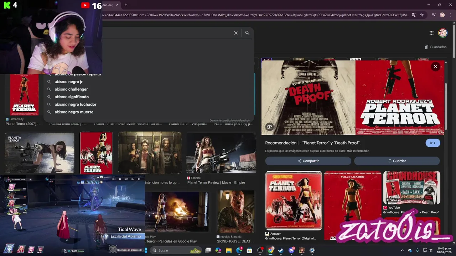Click "Denunciar predicciones ofensivas" link
The height and width of the screenshot is (256, 456).
229,121
